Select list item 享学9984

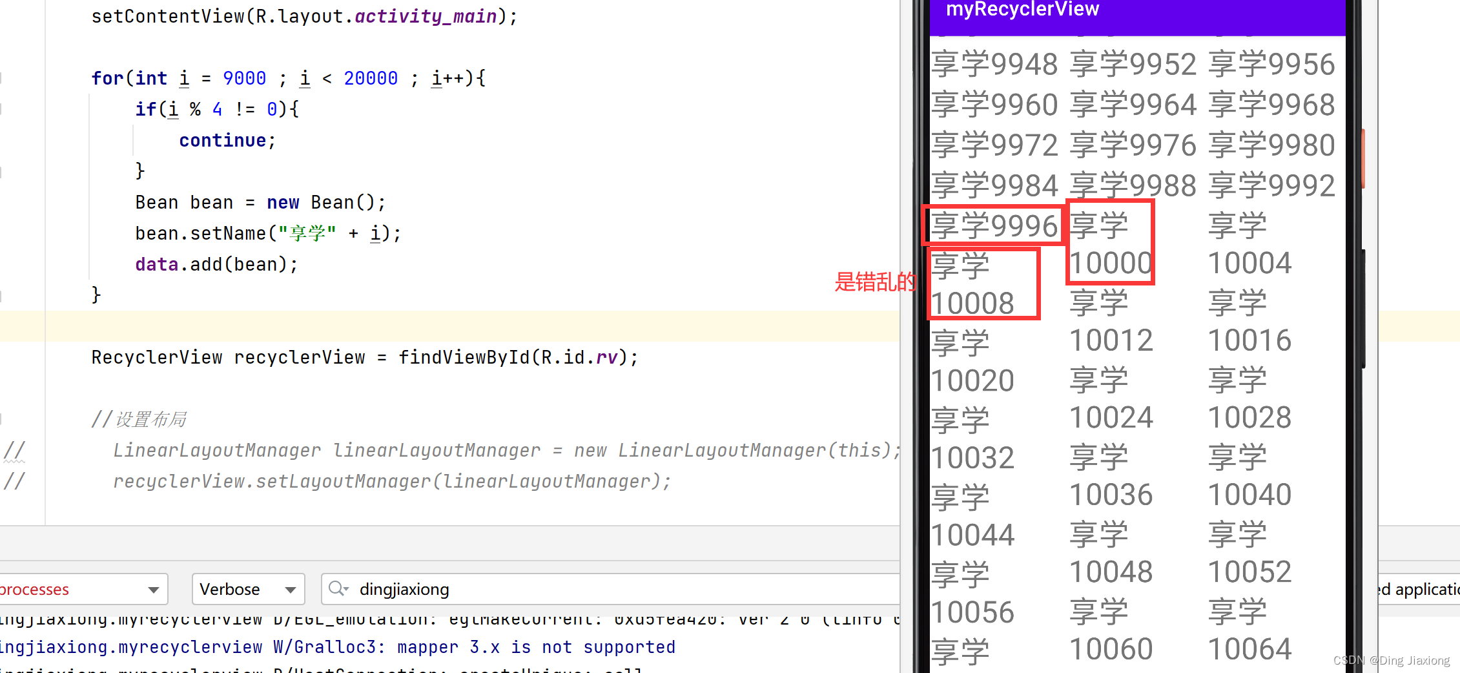(994, 186)
